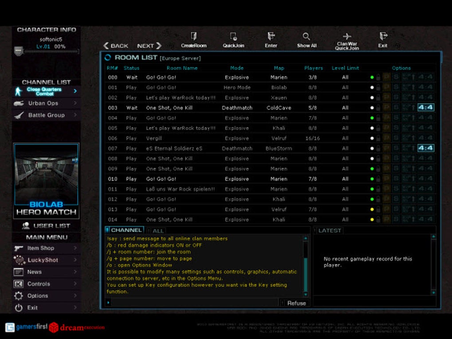Click the chat panel scrollbar thumb

point(306,275)
